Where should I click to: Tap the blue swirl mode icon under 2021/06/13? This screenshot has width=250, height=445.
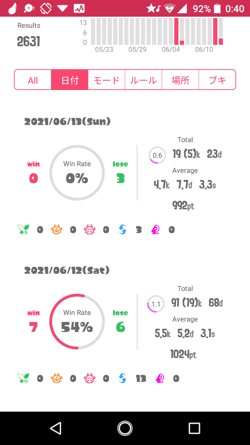[x=123, y=229]
